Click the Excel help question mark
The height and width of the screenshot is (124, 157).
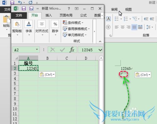pyautogui.click(x=69, y=8)
